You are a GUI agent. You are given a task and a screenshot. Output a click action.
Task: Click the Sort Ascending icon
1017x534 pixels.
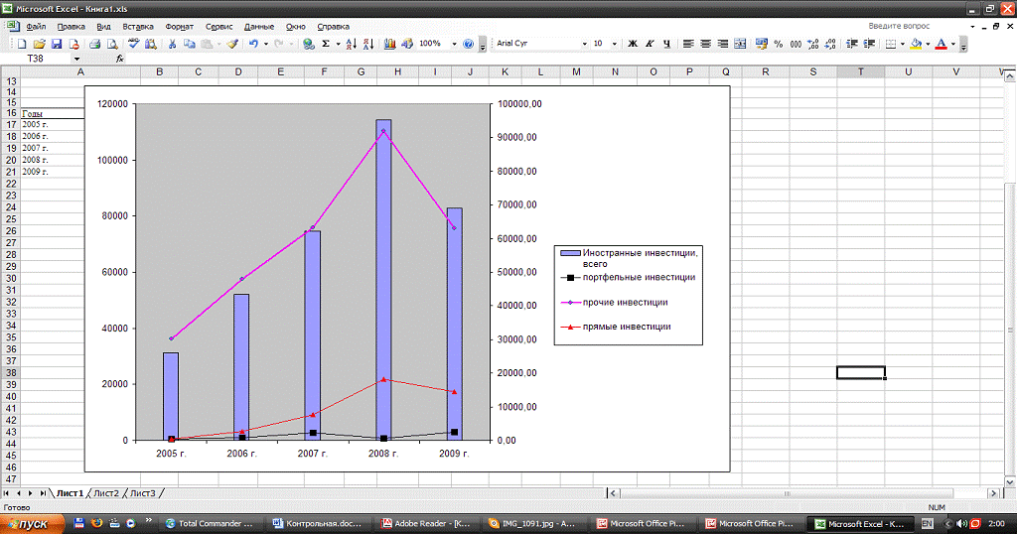[x=354, y=45]
